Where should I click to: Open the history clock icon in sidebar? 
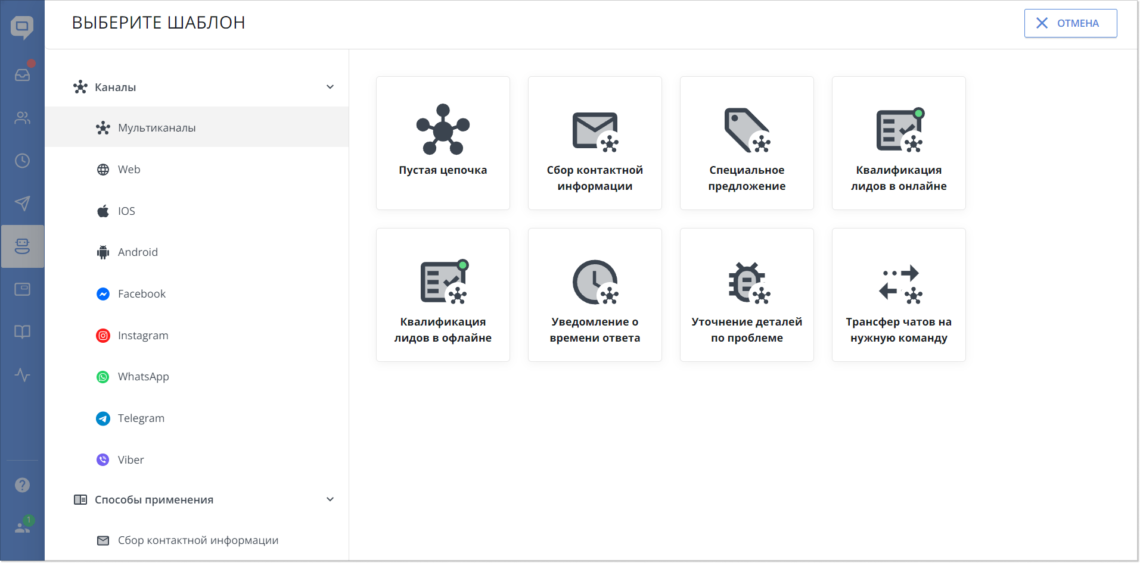point(22,161)
